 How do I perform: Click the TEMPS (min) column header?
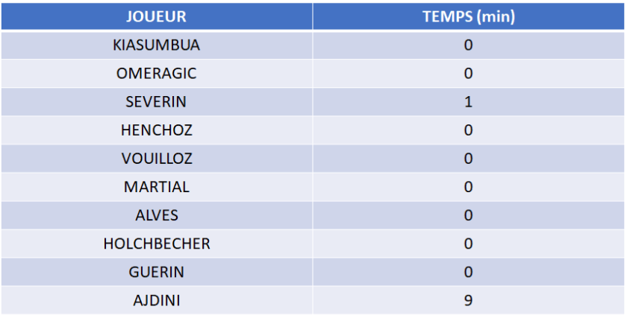pos(468,16)
